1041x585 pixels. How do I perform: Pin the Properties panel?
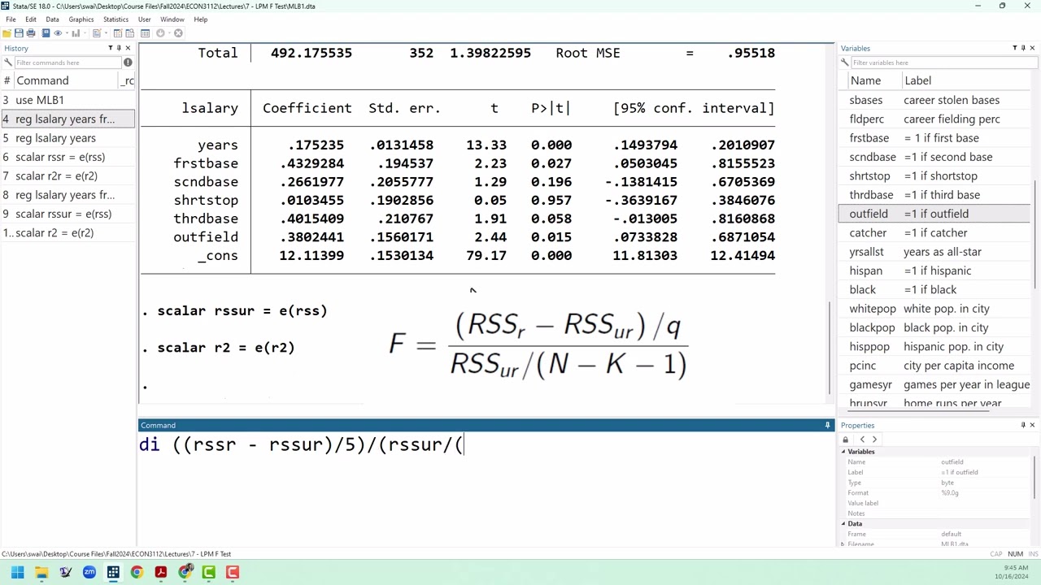click(x=1023, y=425)
